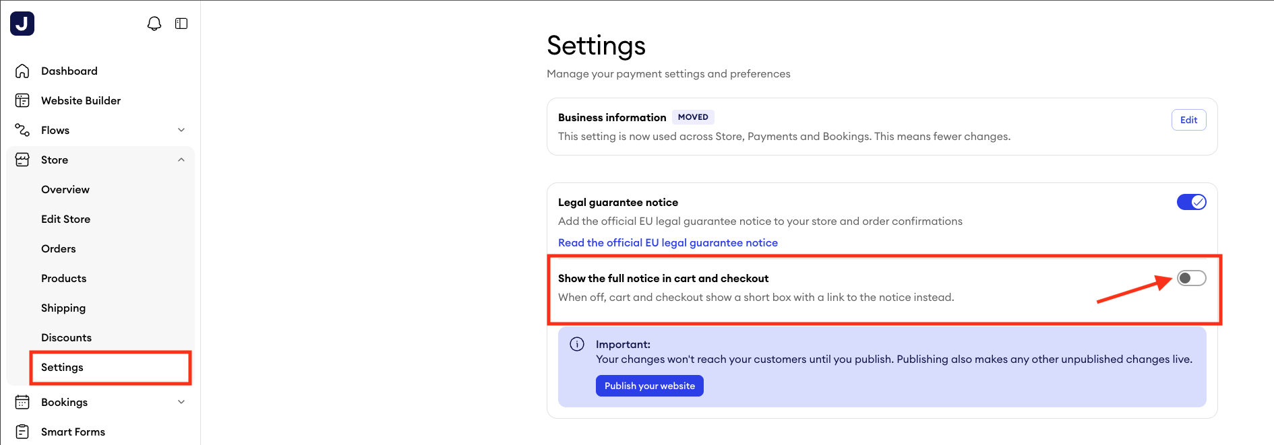Click the Flows icon

point(22,130)
